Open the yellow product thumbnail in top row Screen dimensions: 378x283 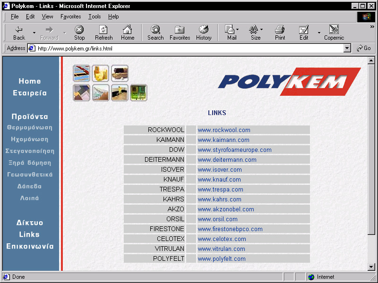[x=100, y=73]
